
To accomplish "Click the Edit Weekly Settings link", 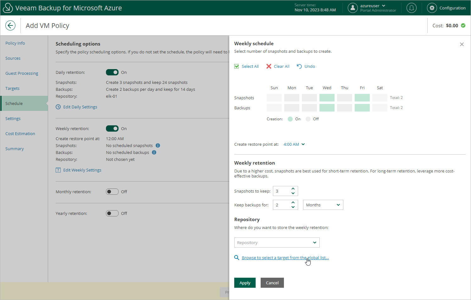I will coord(82,170).
